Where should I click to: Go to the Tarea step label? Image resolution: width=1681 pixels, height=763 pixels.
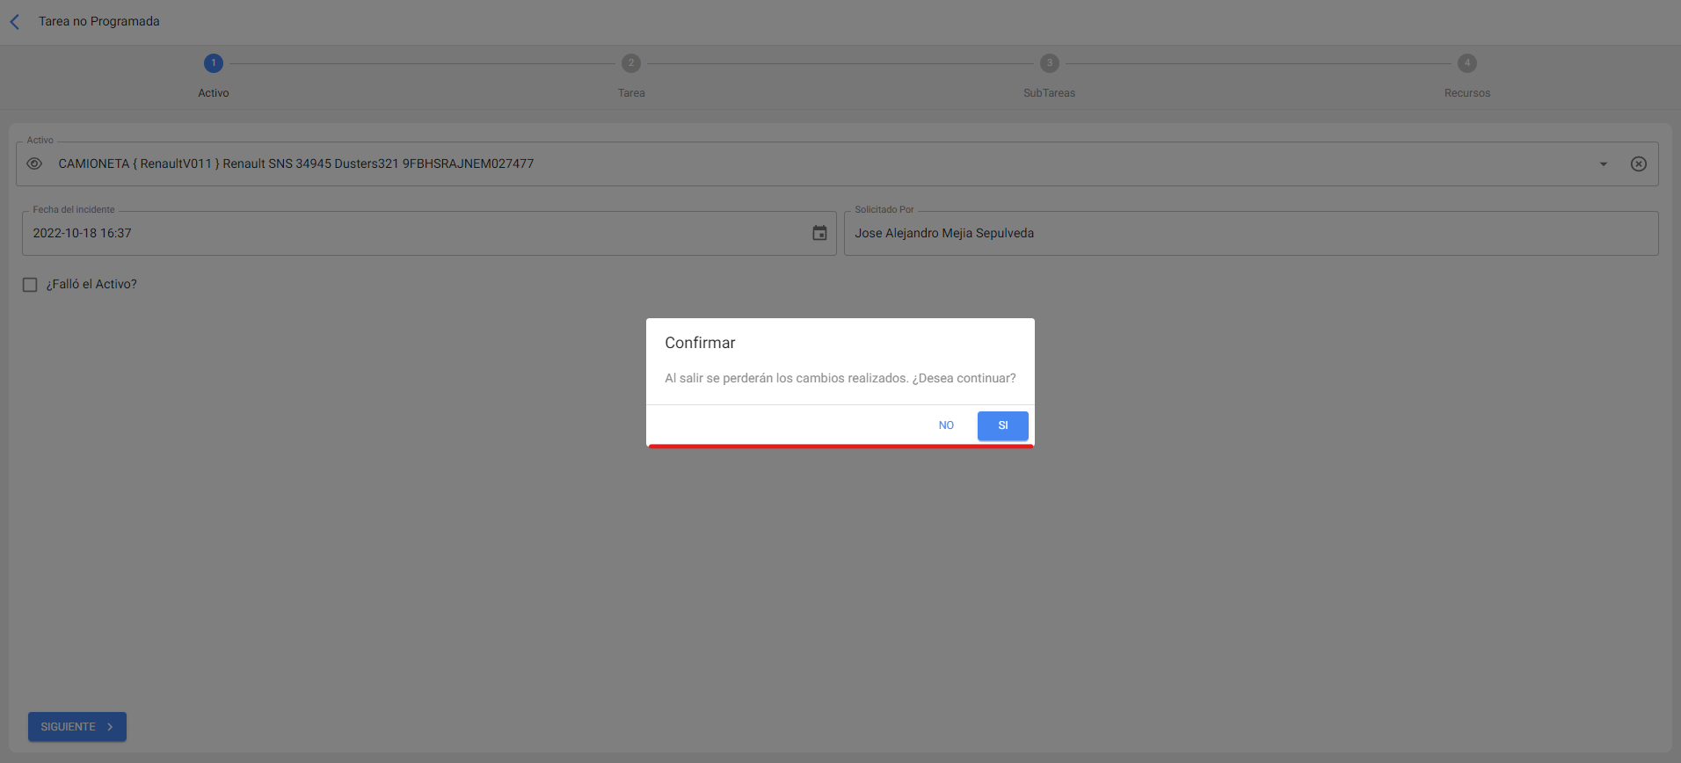[x=630, y=93]
